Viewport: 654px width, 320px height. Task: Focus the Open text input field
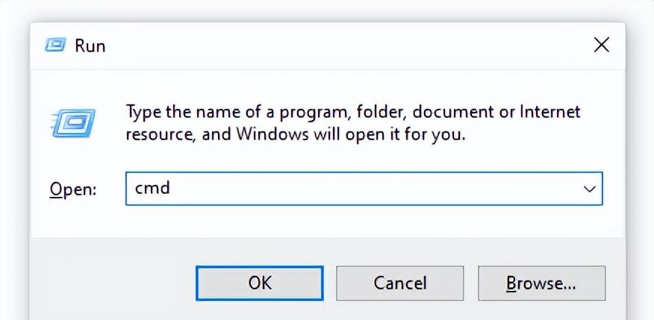[x=364, y=189]
